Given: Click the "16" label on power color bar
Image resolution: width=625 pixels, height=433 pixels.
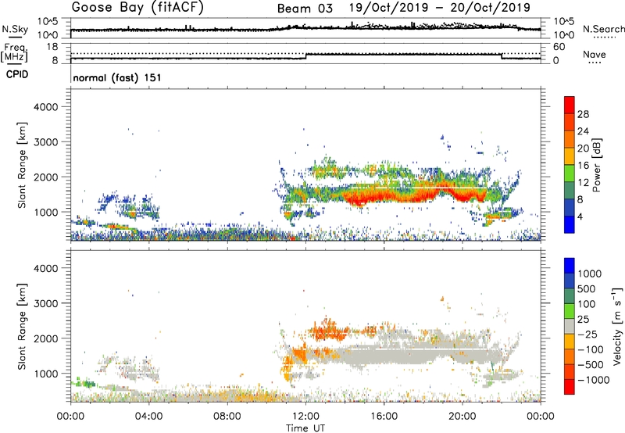Looking at the screenshot, I should pos(583,166).
